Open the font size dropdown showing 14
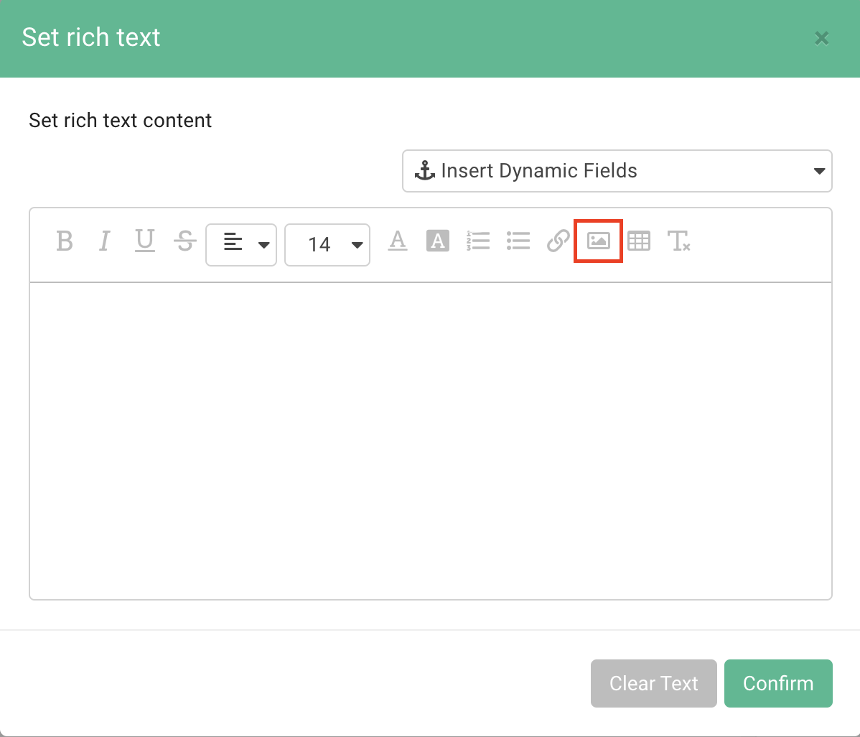The height and width of the screenshot is (737, 860). point(327,244)
